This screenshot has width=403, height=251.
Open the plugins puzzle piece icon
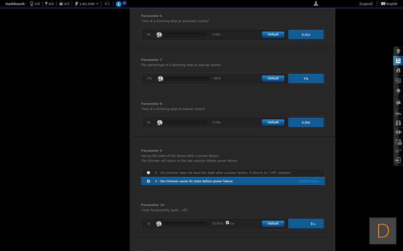[398, 132]
